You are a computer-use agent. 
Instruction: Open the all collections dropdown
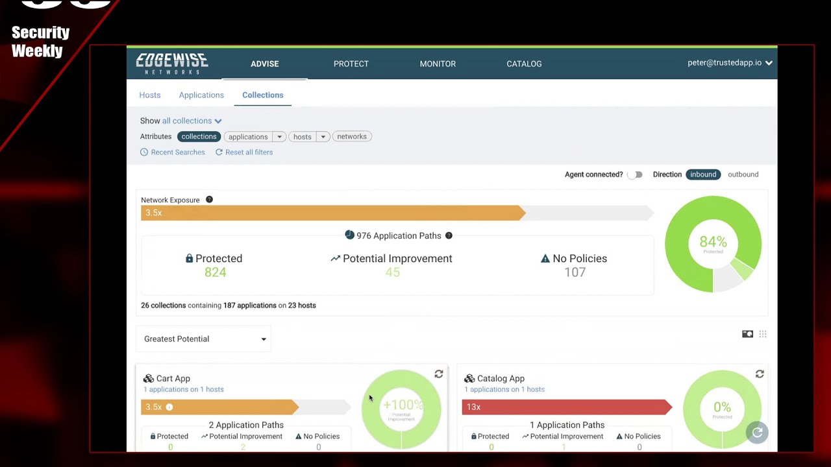192,121
